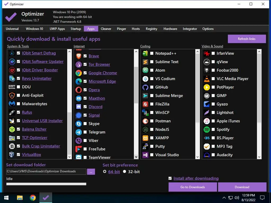Viewport: 271px width, 203px height.
Task: Toggle Install after downloading checkbox
Action: coord(170,178)
